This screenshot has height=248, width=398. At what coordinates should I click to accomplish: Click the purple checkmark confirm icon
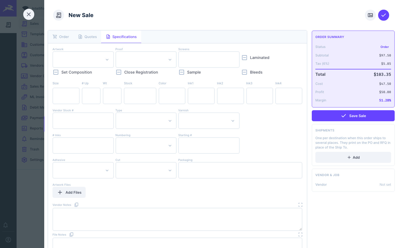(x=384, y=15)
